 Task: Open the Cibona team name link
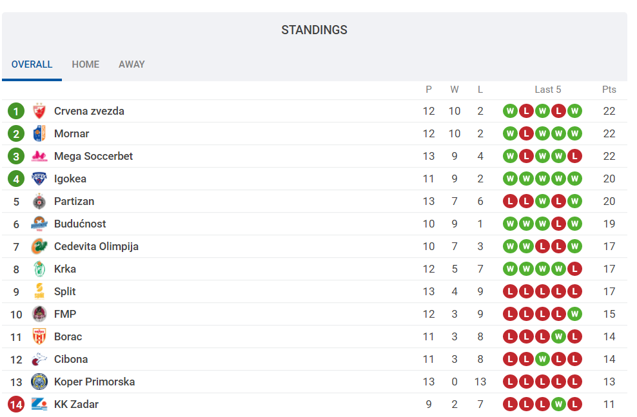point(71,359)
